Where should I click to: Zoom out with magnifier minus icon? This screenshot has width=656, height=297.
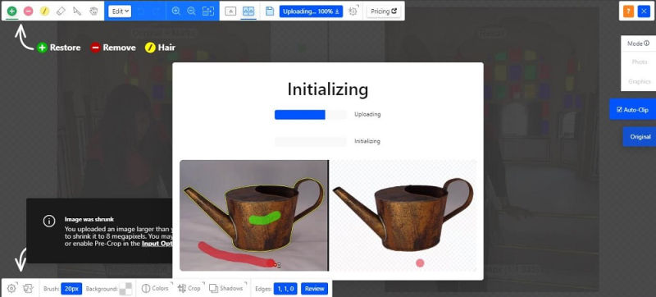[192, 11]
